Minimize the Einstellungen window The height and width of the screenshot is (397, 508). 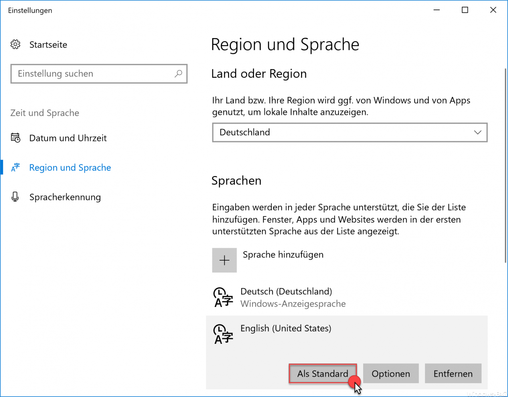[x=437, y=10]
